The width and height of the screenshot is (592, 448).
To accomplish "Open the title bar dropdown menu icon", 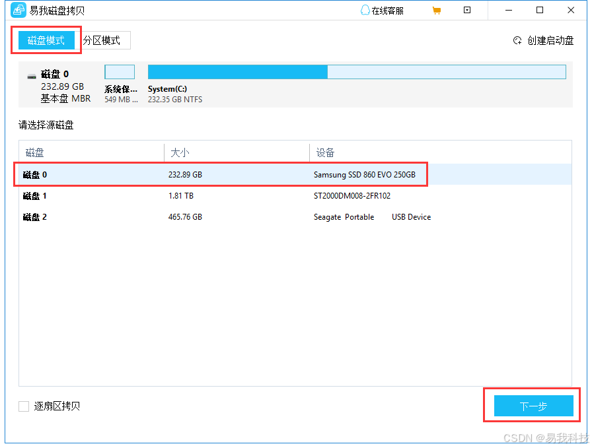I will tap(467, 10).
